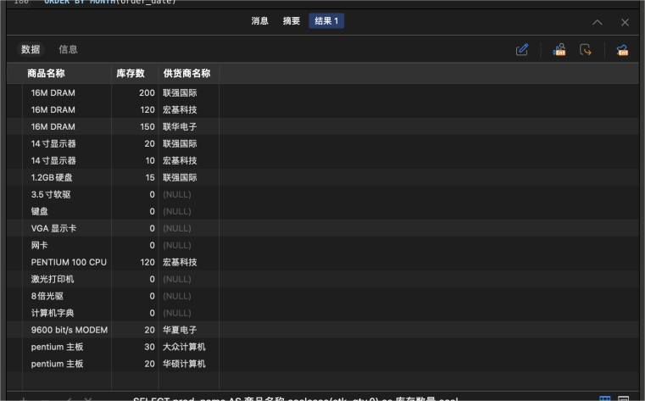Click the stock value 30
The width and height of the screenshot is (645, 401).
150,347
